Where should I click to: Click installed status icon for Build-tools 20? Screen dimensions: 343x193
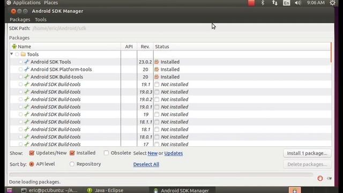coord(156,77)
